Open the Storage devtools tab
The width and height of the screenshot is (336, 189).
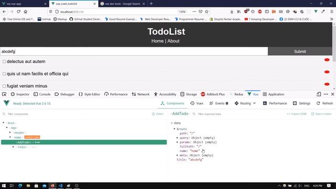[x=188, y=94]
